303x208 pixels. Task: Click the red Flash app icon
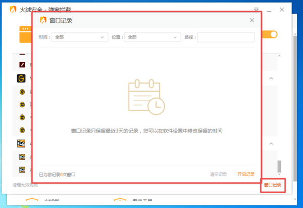tap(22, 65)
